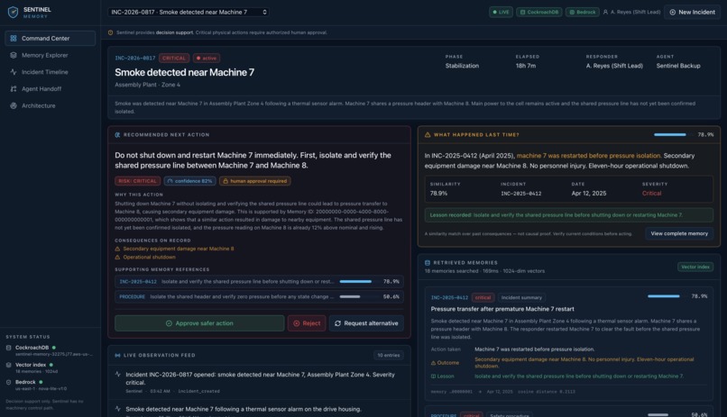Click the LIVE status badge
The width and height of the screenshot is (727, 417).
click(x=501, y=12)
